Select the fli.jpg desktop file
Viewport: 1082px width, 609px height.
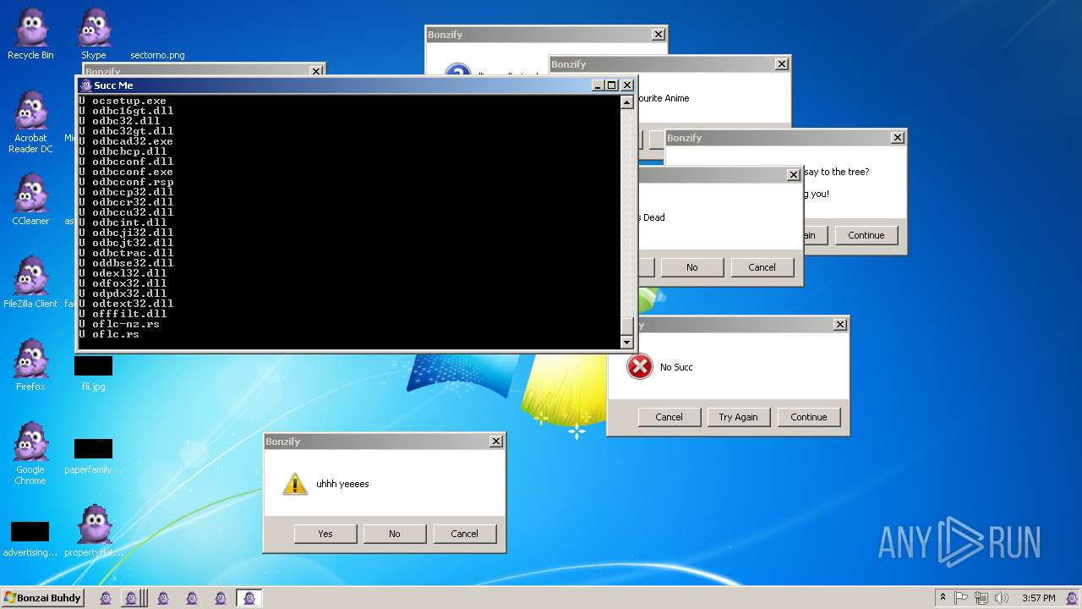pyautogui.click(x=93, y=372)
